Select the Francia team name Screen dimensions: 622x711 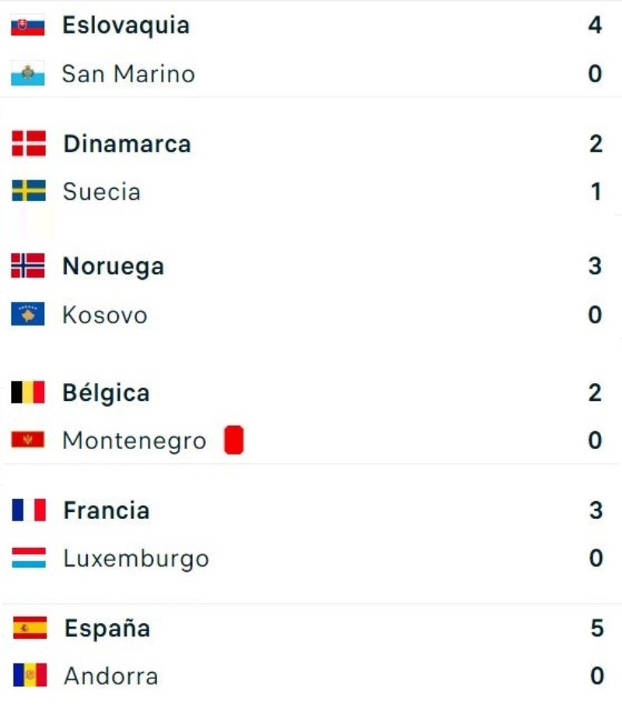pyautogui.click(x=107, y=511)
